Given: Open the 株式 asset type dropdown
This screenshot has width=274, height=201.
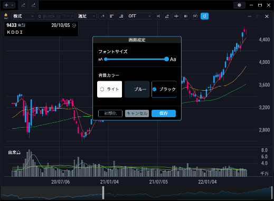Looking at the screenshot, I should tap(23, 16).
